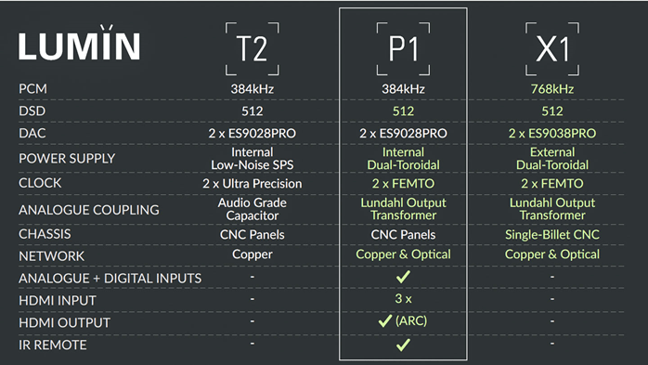Click the P1 analogue + digital inputs checkmark
Screen dimensions: 648x365
[x=403, y=277]
